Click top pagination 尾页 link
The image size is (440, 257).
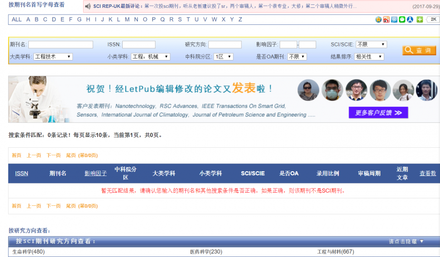coord(71,156)
